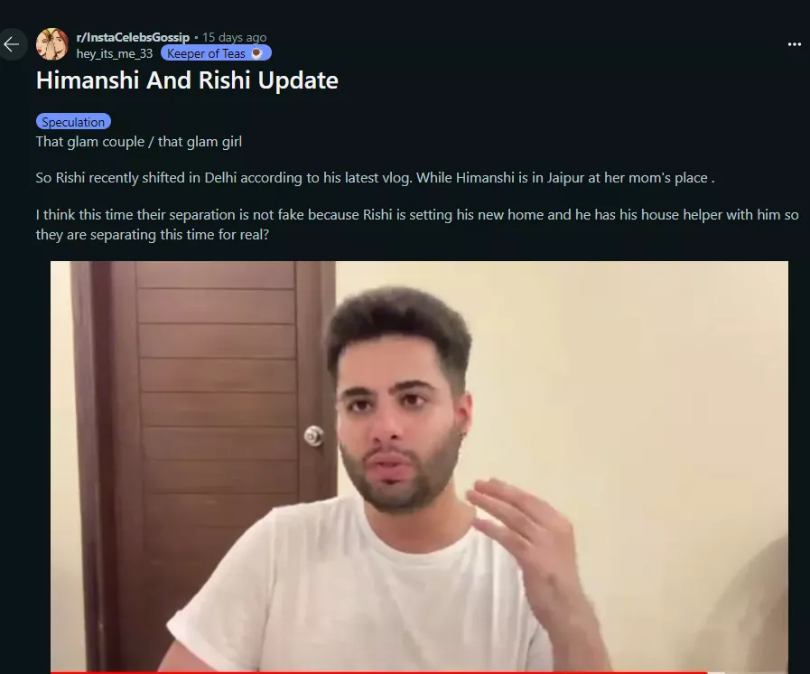Click the Keeper of Teas flair badge
The width and height of the screenshot is (810, 674).
click(216, 53)
